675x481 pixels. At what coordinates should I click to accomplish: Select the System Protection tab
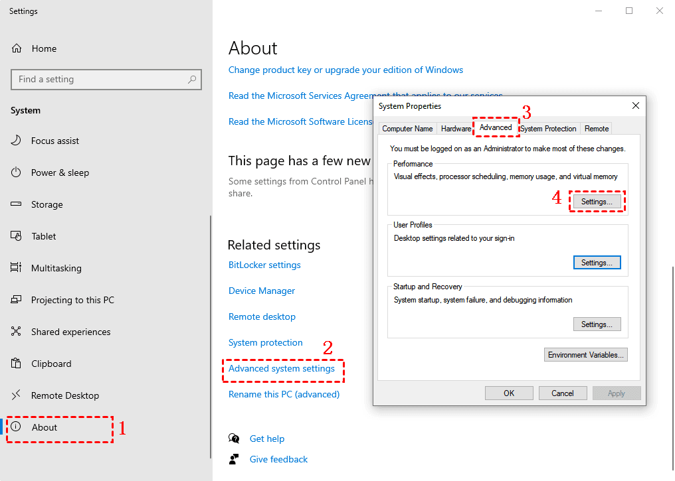[x=548, y=128]
